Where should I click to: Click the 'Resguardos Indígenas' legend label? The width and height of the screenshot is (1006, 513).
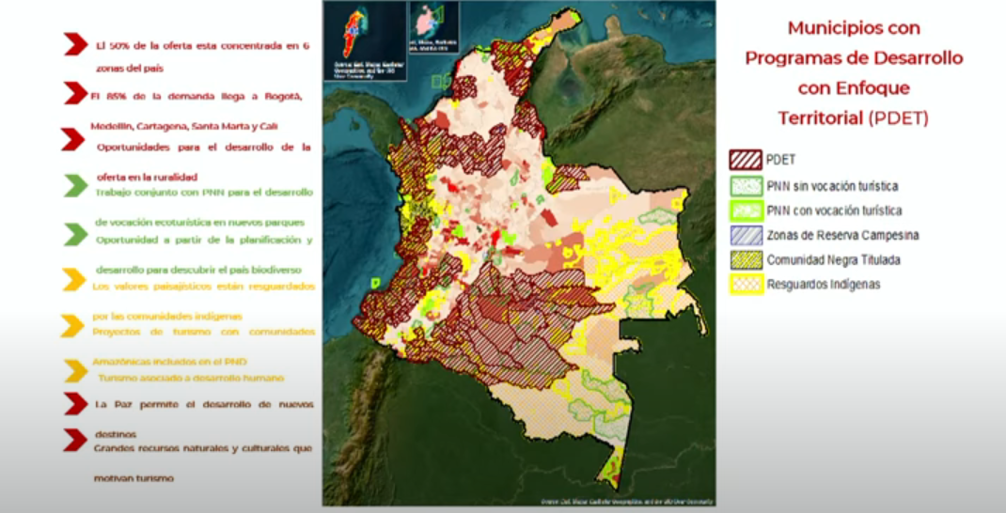pyautogui.click(x=824, y=285)
